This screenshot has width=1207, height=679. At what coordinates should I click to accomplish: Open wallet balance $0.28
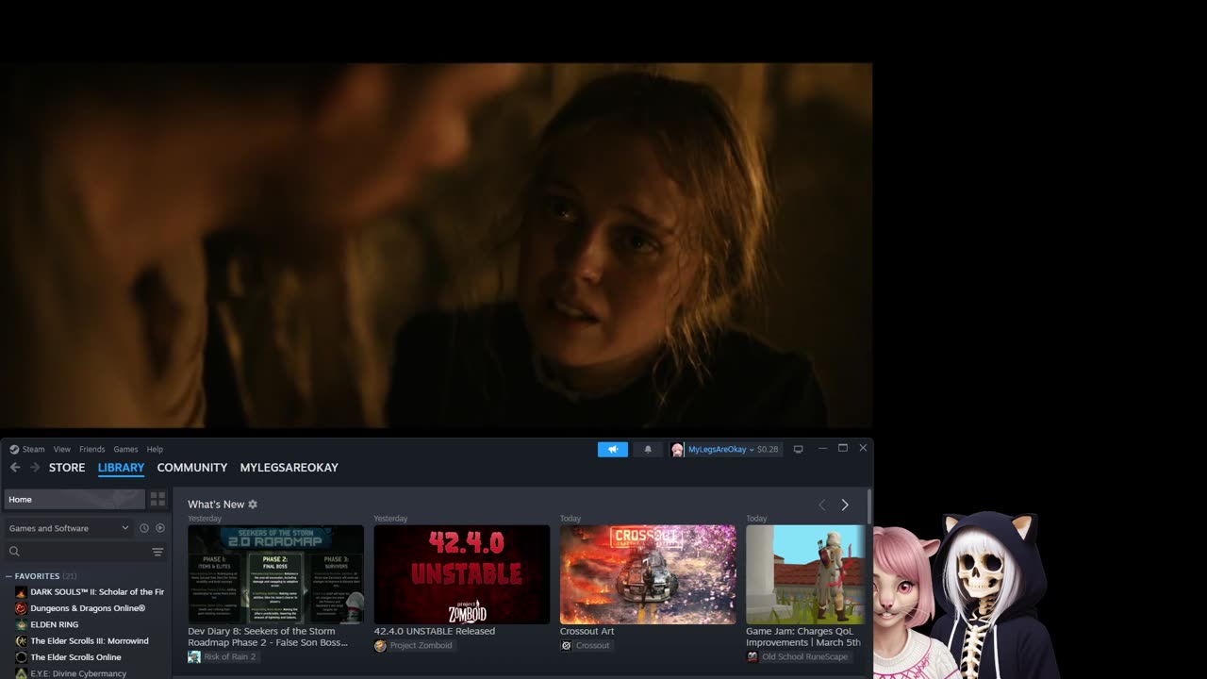pyautogui.click(x=768, y=449)
